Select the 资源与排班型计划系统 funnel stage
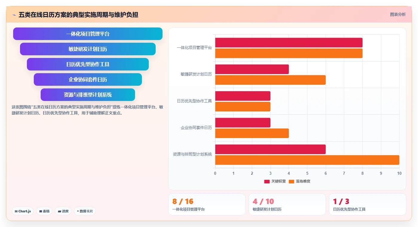The height and width of the screenshot is (227, 418). click(x=88, y=95)
